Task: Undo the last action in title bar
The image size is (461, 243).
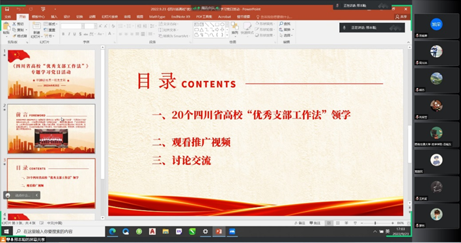Action: [18, 9]
